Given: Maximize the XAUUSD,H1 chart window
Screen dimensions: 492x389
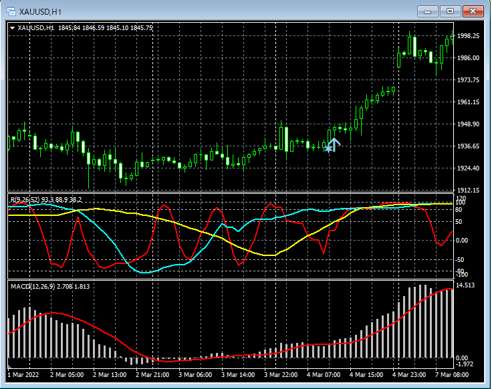Looking at the screenshot, I should pos(450,11).
